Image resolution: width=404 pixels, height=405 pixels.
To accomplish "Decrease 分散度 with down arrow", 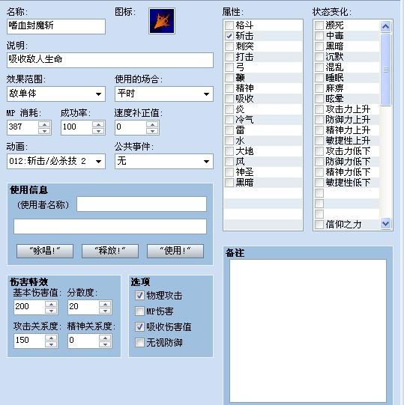I will pos(105,311).
